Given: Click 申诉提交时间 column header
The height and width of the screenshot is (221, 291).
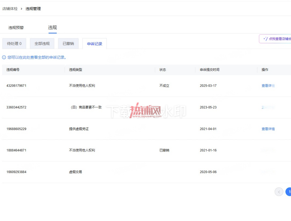Looking at the screenshot, I should pos(209,70).
